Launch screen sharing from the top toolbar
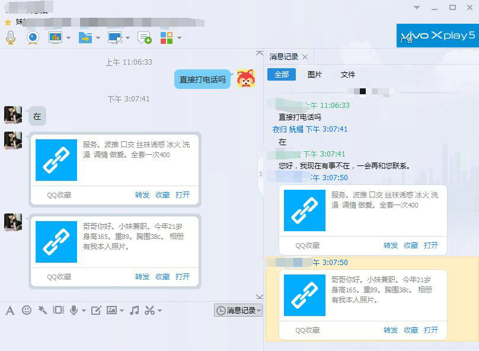 pyautogui.click(x=55, y=37)
